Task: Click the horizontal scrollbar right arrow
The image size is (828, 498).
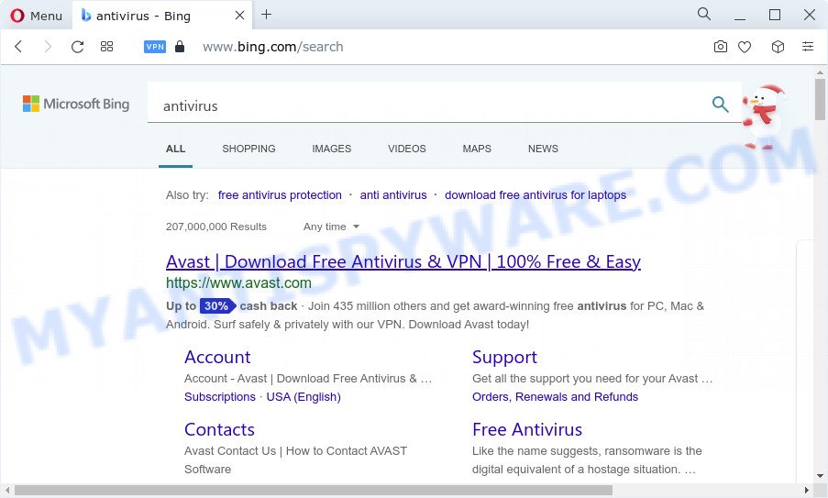Action: [806, 490]
